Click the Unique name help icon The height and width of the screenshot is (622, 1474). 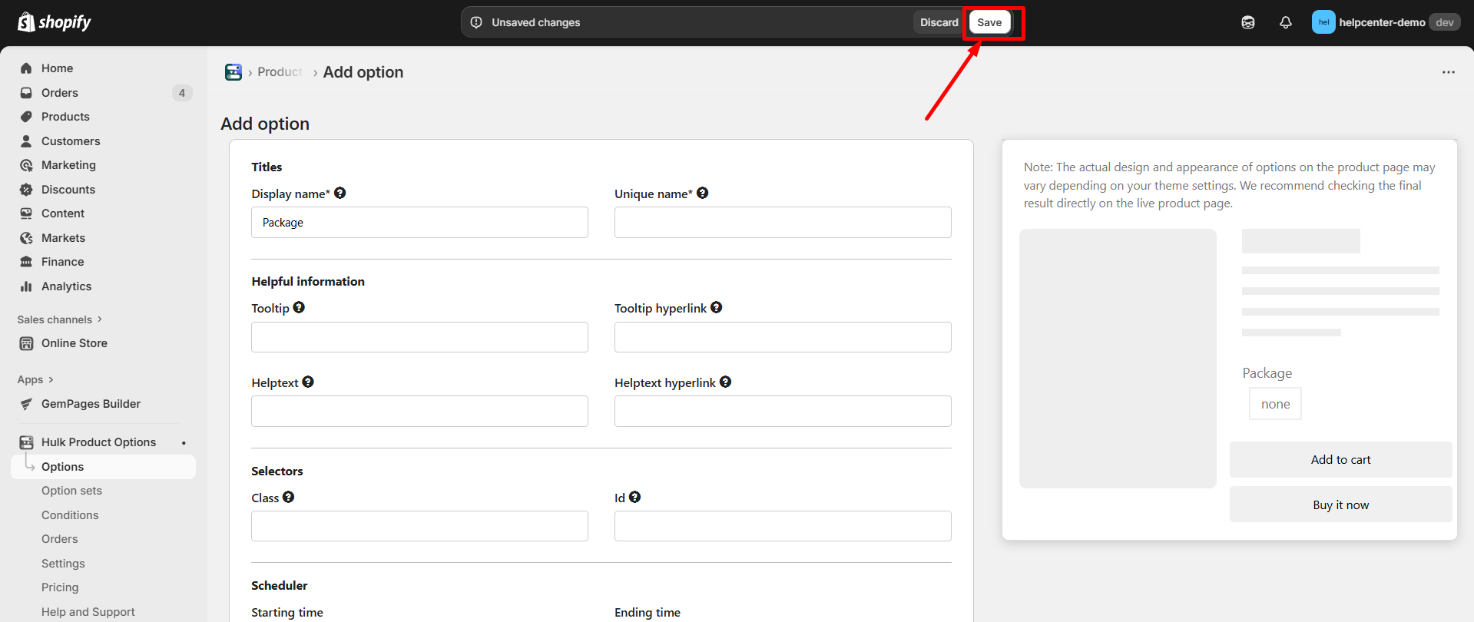pos(702,194)
